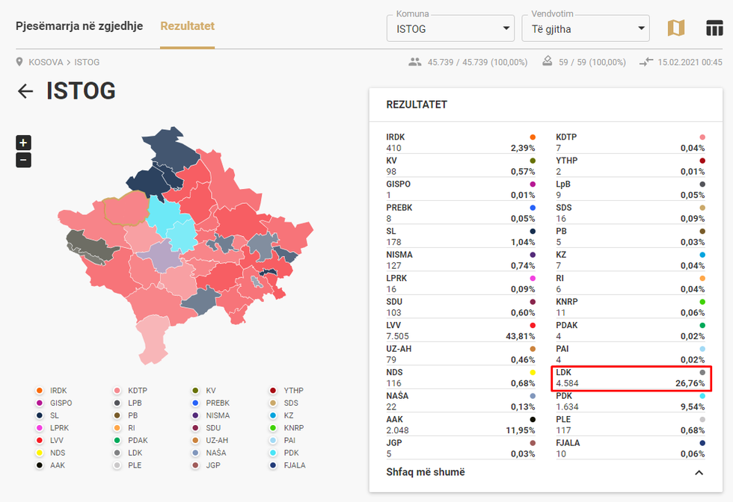Zoom out on the map
Screen dimensions: 733x502
click(23, 159)
